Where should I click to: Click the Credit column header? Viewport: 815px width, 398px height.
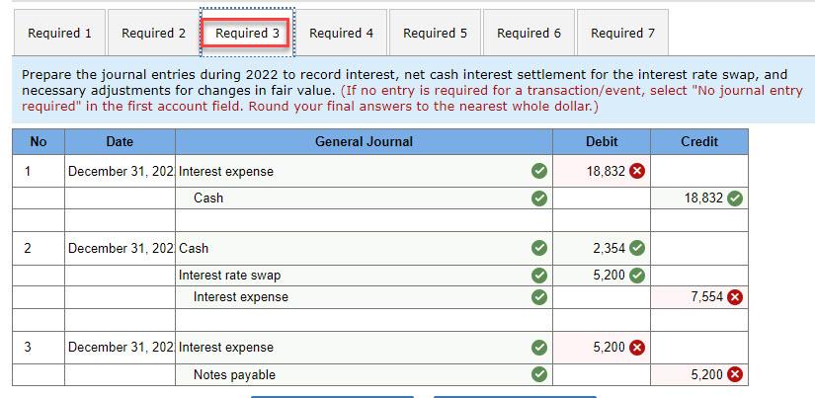[699, 141]
